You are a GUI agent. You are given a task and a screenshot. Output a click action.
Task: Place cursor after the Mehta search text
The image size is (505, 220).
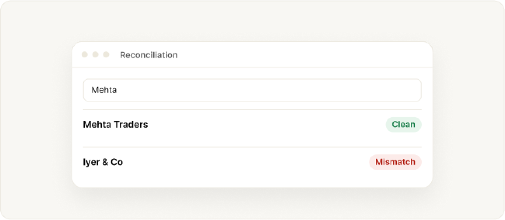(117, 90)
